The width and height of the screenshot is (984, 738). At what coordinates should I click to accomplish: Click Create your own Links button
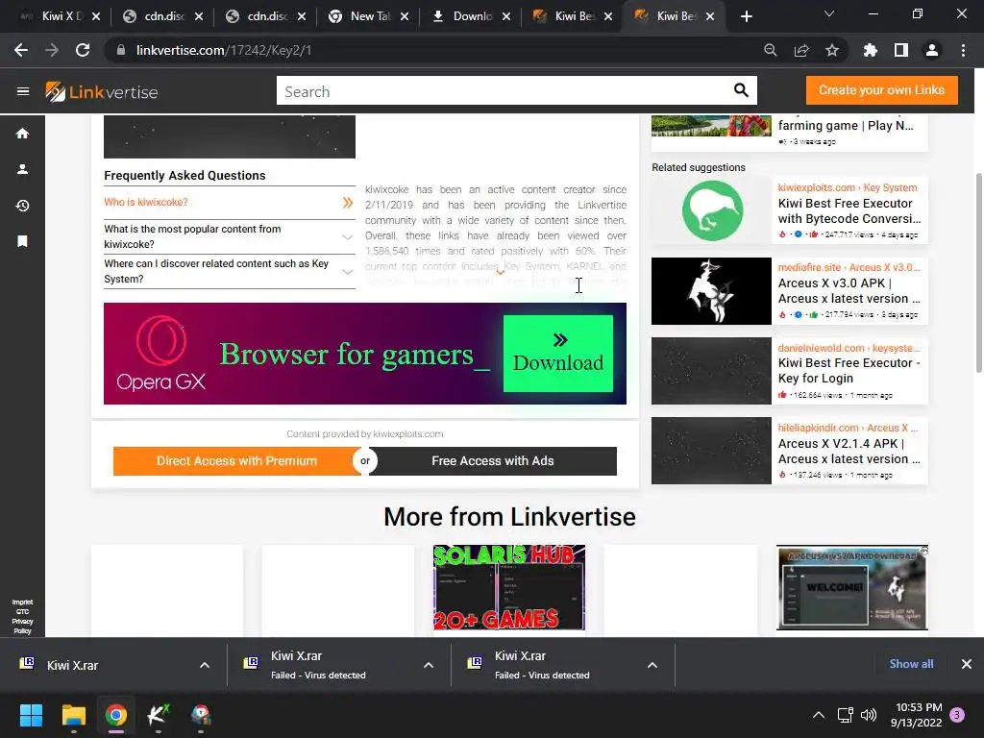tap(882, 90)
